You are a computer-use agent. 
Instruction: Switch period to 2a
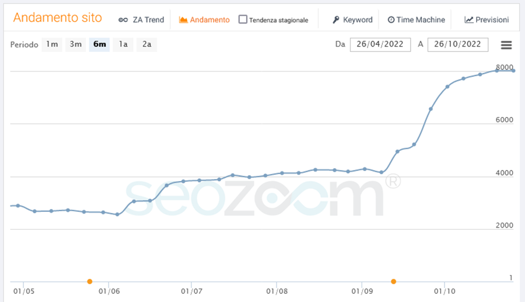146,45
